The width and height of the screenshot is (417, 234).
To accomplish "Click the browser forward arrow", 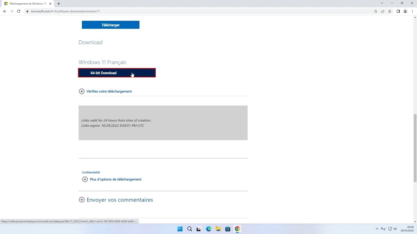I will click(12, 11).
